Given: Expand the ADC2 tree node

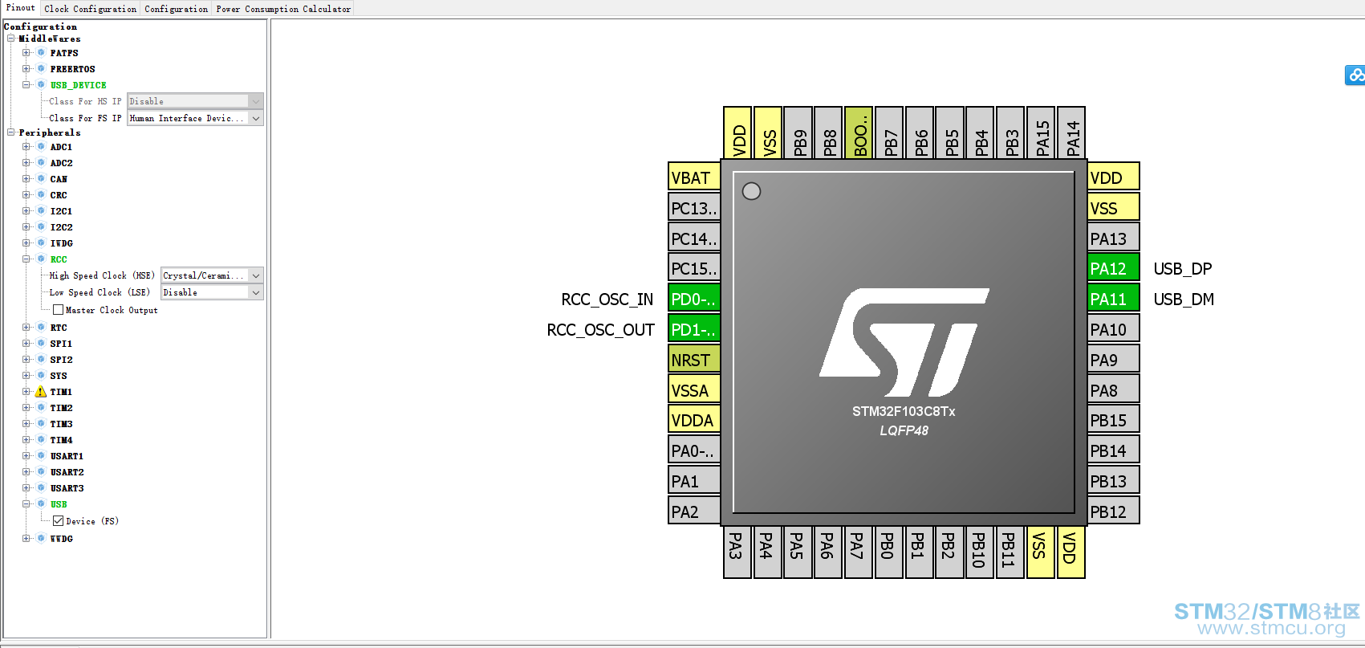Looking at the screenshot, I should [26, 163].
